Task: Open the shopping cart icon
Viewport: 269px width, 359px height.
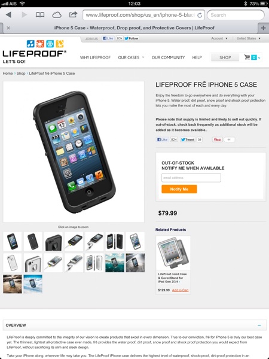Action: point(247,57)
